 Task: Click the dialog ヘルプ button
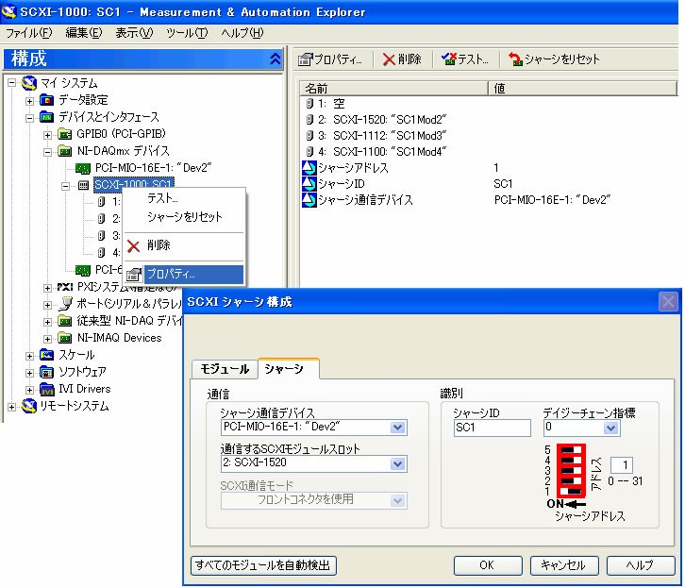point(640,565)
